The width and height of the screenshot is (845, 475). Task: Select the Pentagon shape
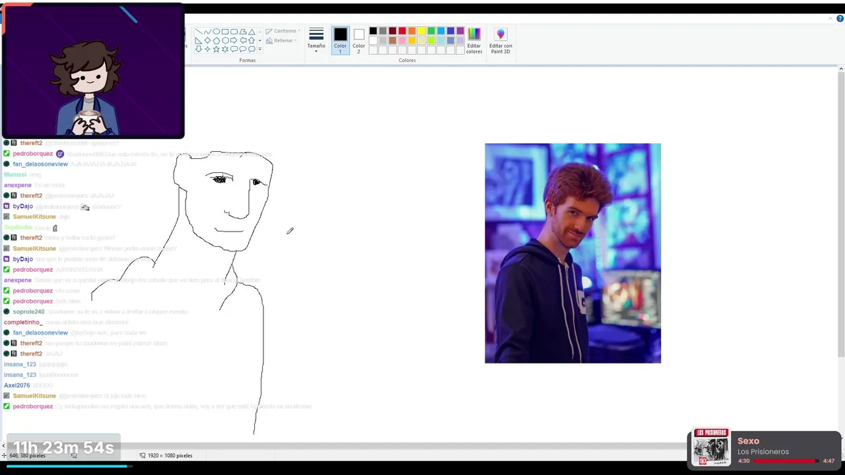(217, 40)
